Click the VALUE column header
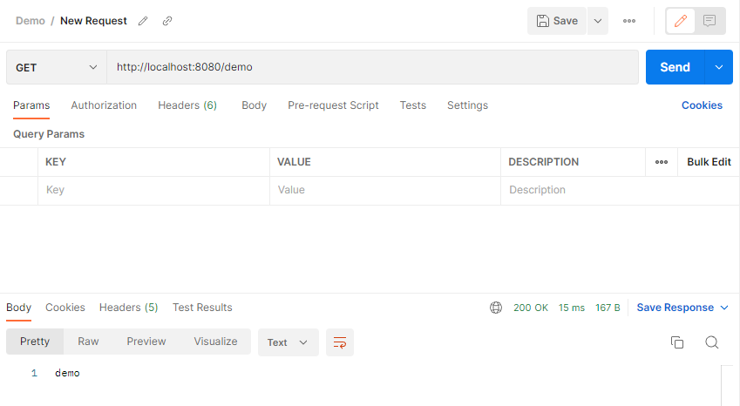 tap(294, 162)
